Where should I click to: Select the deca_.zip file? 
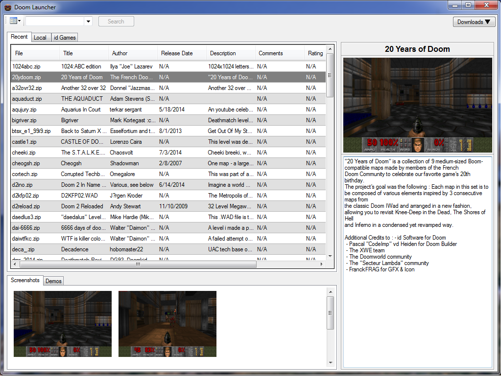[24, 249]
